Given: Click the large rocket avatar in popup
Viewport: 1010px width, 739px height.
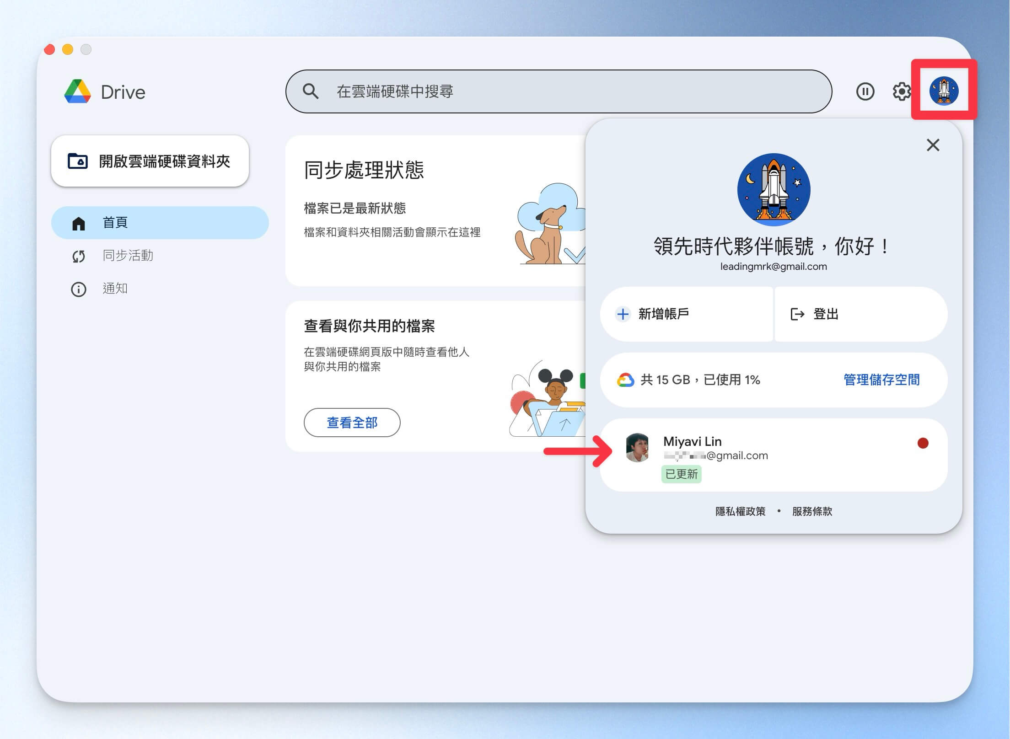Looking at the screenshot, I should [x=774, y=189].
